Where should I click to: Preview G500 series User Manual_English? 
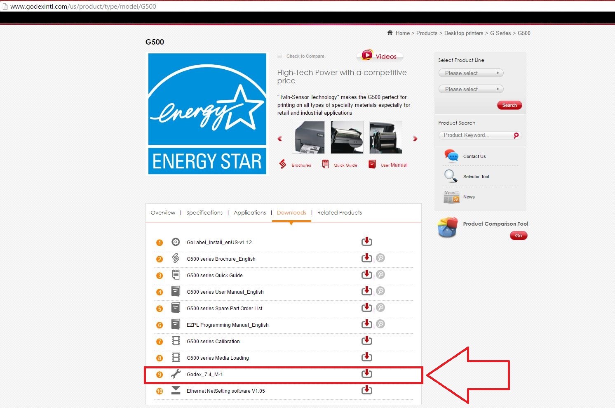coord(380,291)
